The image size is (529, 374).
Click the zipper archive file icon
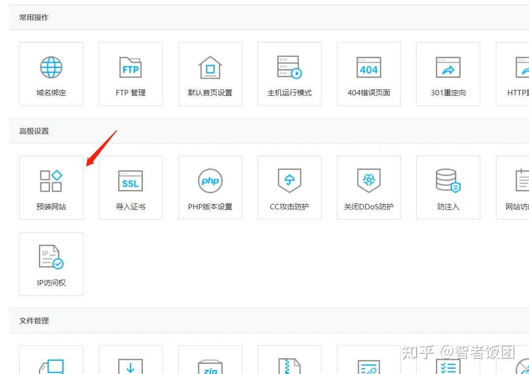coord(289,367)
